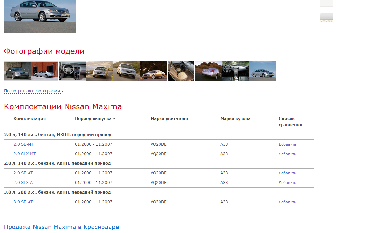Image resolution: width=369 pixels, height=233 pixels.
Task: Open the 2.0 SLX-AT trim link
Action: coord(24,183)
